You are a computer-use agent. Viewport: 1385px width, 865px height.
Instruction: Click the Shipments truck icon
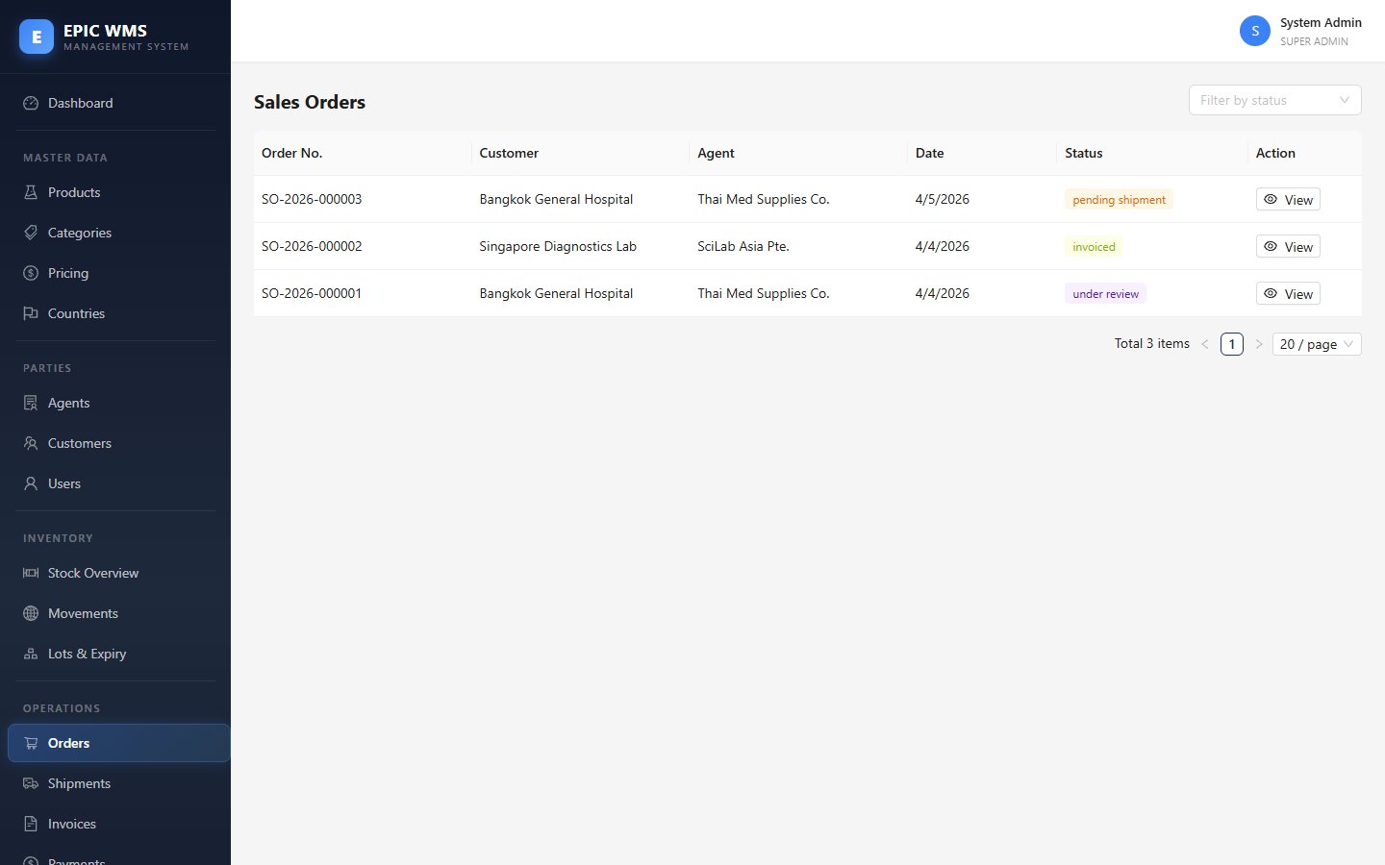tap(31, 783)
